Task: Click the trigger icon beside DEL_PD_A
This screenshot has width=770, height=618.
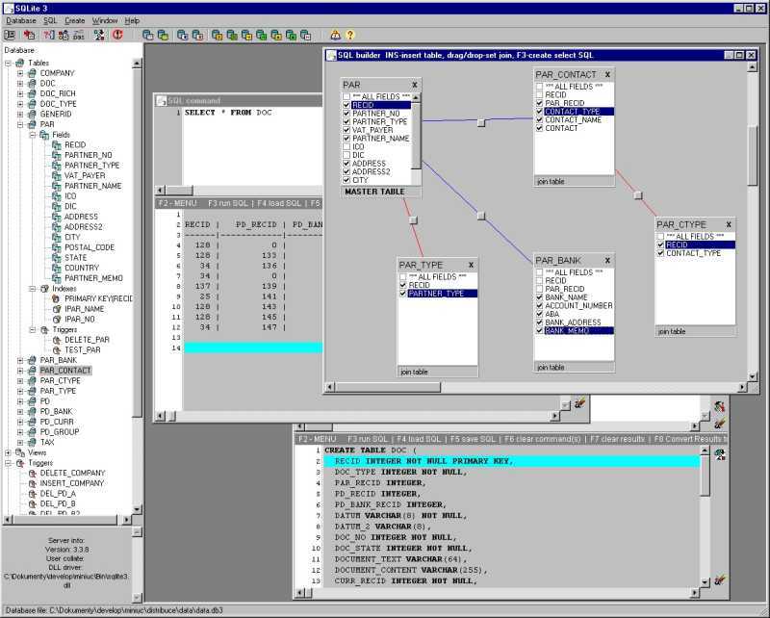Action: 32,494
